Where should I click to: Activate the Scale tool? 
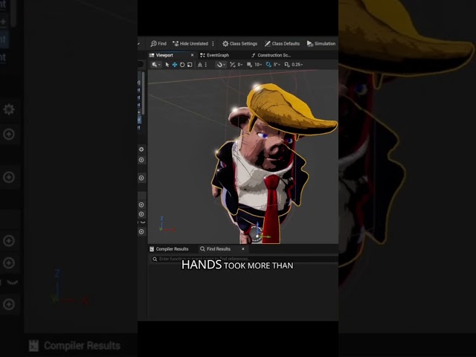coord(190,65)
